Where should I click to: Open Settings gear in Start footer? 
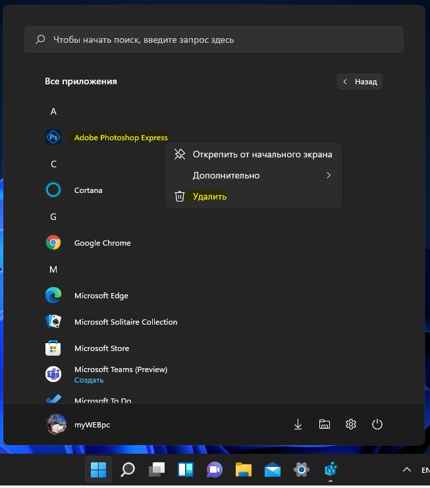click(351, 424)
